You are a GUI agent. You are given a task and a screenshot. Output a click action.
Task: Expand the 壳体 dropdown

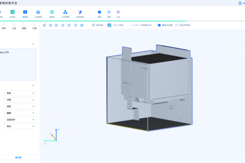(x=20, y=93)
